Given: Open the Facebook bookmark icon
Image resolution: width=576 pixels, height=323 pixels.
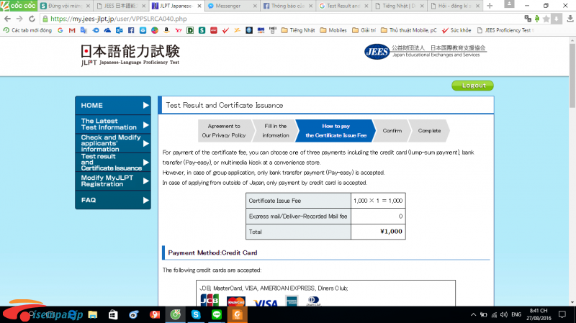Looking at the screenshot, I should [131, 30].
